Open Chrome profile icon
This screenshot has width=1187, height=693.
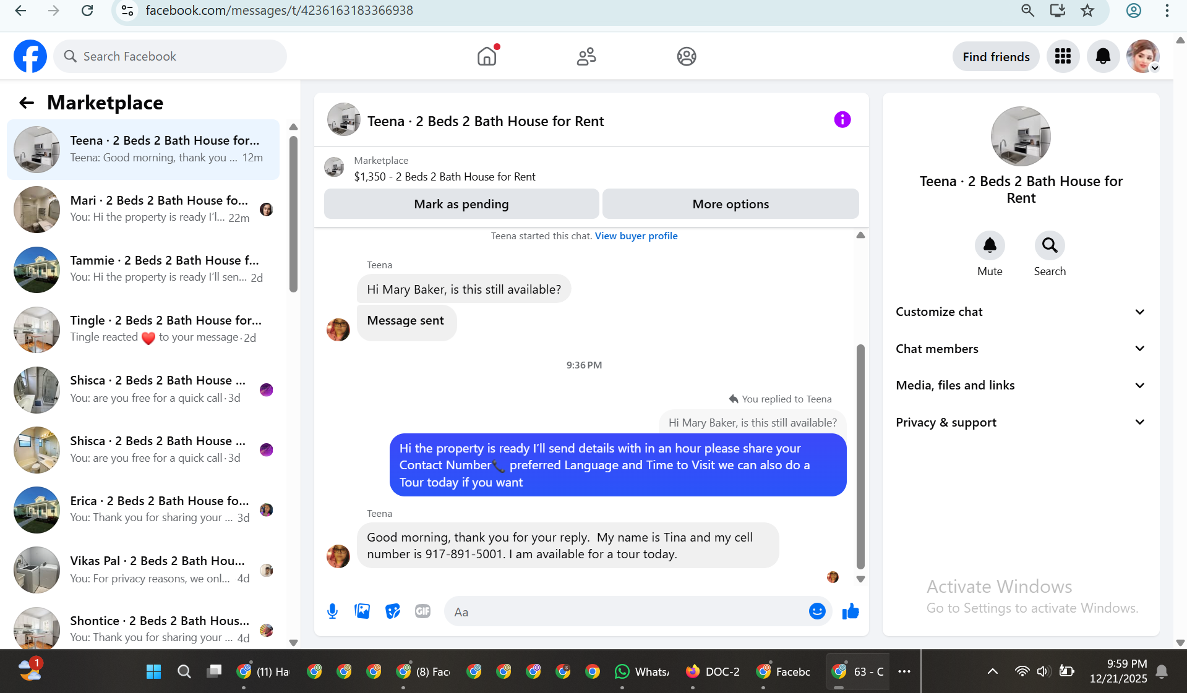pos(1133,11)
